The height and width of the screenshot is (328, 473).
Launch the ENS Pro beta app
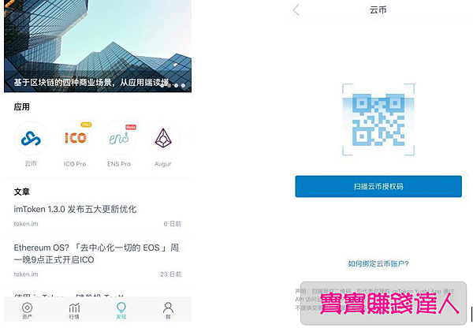coord(119,139)
